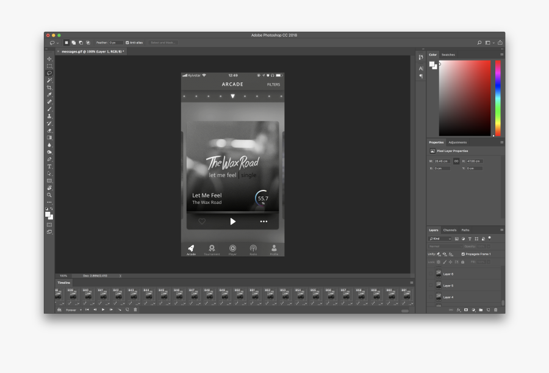The image size is (549, 373).
Task: Select the Crop tool
Action: click(x=49, y=87)
